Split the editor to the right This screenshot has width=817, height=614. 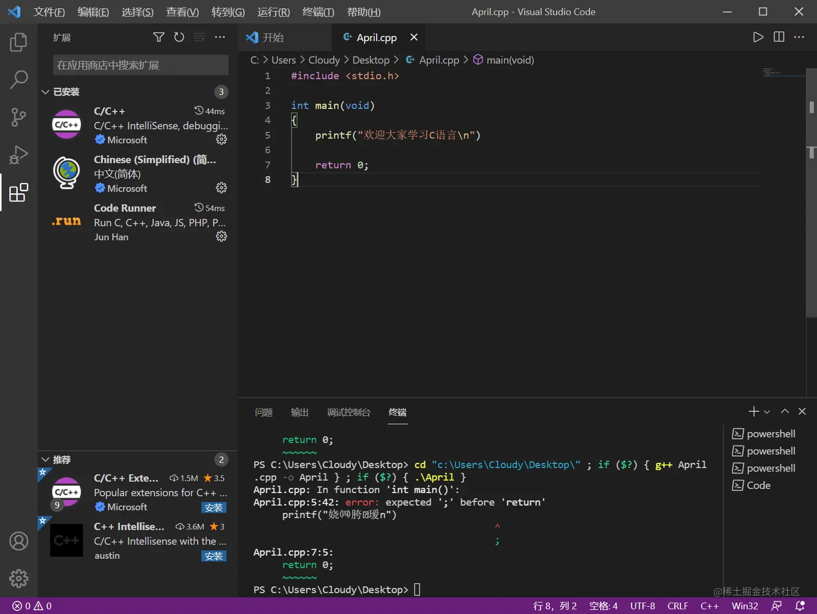(x=779, y=37)
